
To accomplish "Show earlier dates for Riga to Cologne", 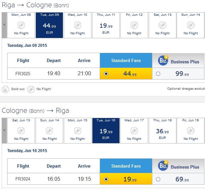I will point(4,25).
